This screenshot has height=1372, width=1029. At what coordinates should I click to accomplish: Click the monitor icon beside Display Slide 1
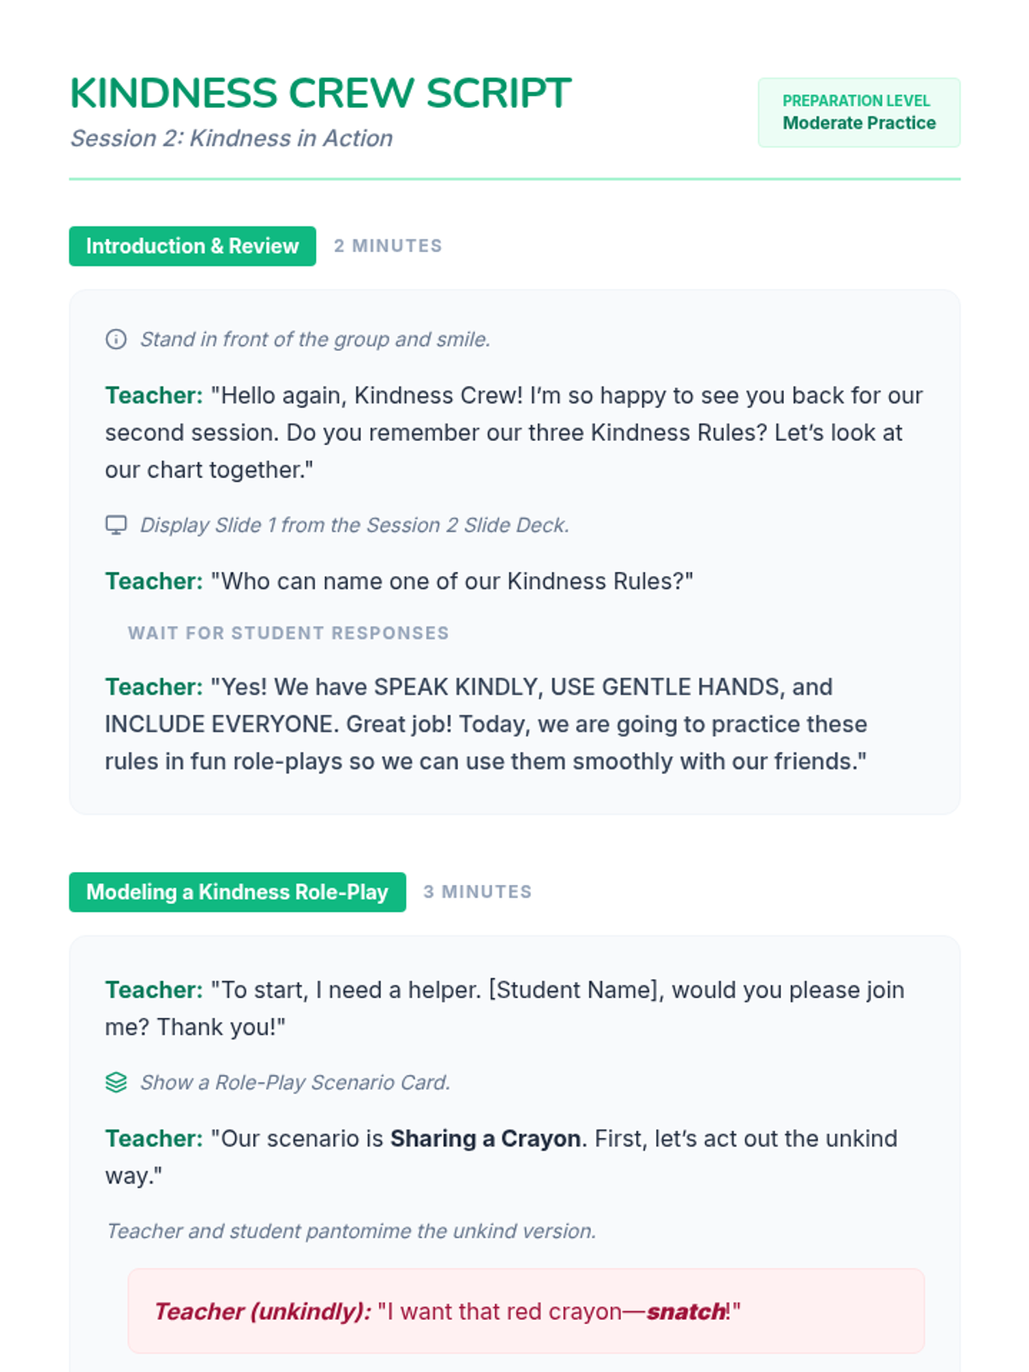click(116, 525)
